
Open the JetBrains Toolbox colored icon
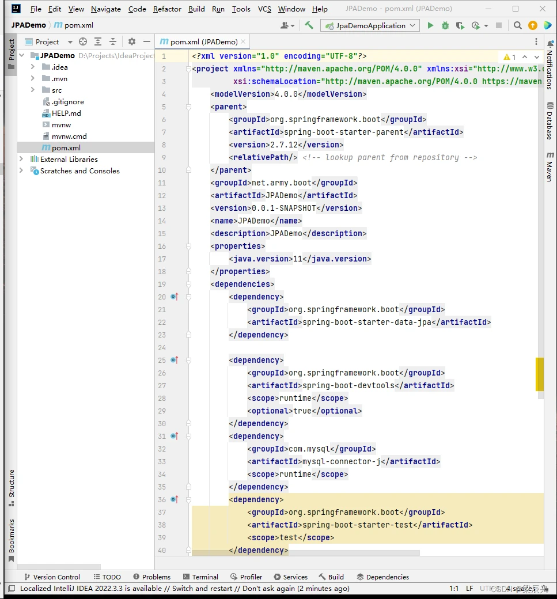pyautogui.click(x=547, y=25)
